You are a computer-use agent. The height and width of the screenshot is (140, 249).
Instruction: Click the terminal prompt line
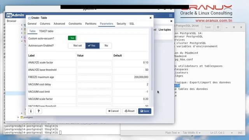pyautogui.click(x=33, y=133)
